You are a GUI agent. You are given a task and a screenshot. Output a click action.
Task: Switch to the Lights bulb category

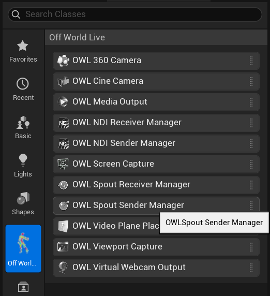23,166
